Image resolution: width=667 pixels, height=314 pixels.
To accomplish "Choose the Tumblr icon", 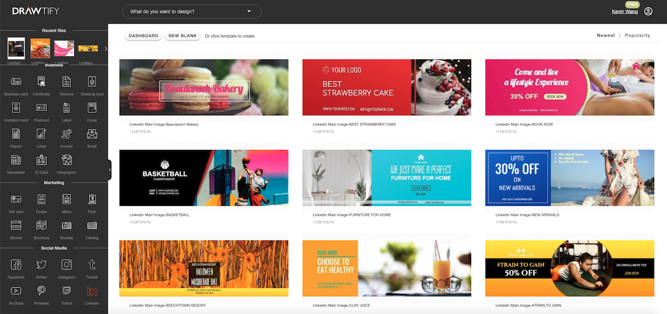I will [x=92, y=265].
